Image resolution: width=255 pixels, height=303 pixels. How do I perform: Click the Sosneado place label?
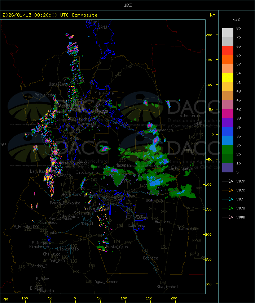pos(49,222)
